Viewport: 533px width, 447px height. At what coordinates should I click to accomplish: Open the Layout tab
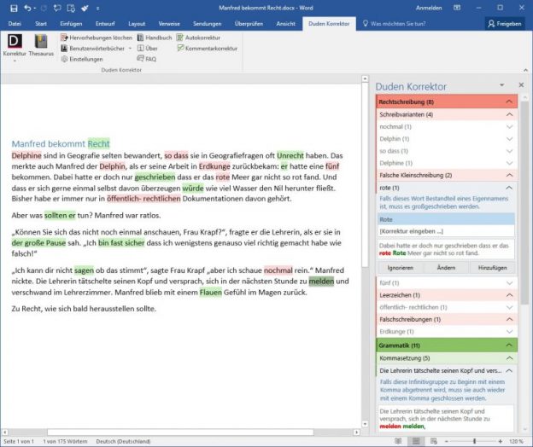(137, 24)
